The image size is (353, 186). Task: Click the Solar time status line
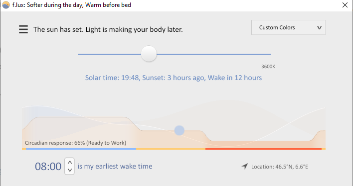[x=174, y=78]
